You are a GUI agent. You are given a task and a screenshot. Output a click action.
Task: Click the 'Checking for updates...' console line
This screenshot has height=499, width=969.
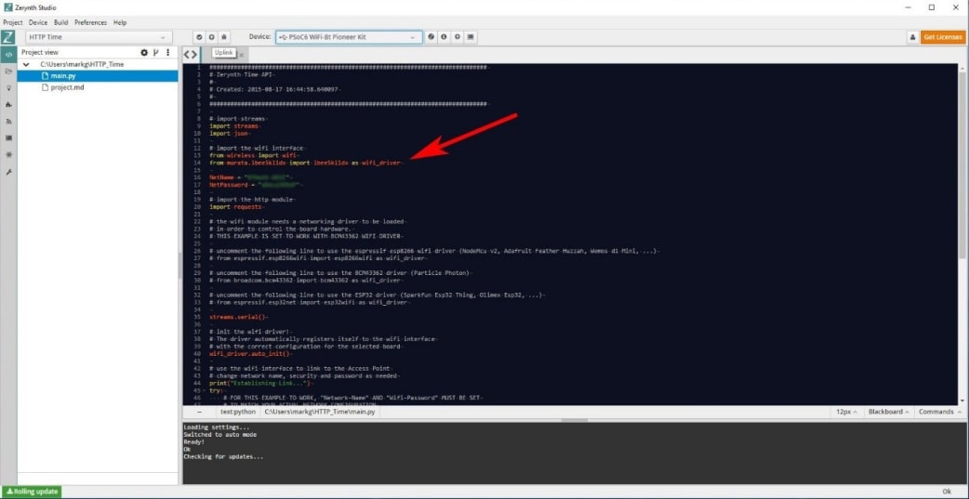pyautogui.click(x=223, y=457)
